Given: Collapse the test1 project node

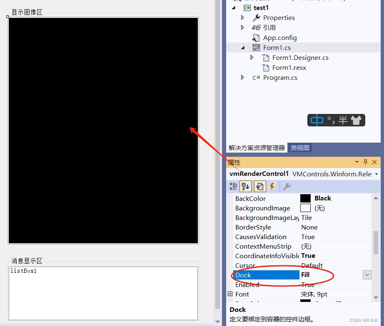Looking at the screenshot, I should pyautogui.click(x=234, y=8).
